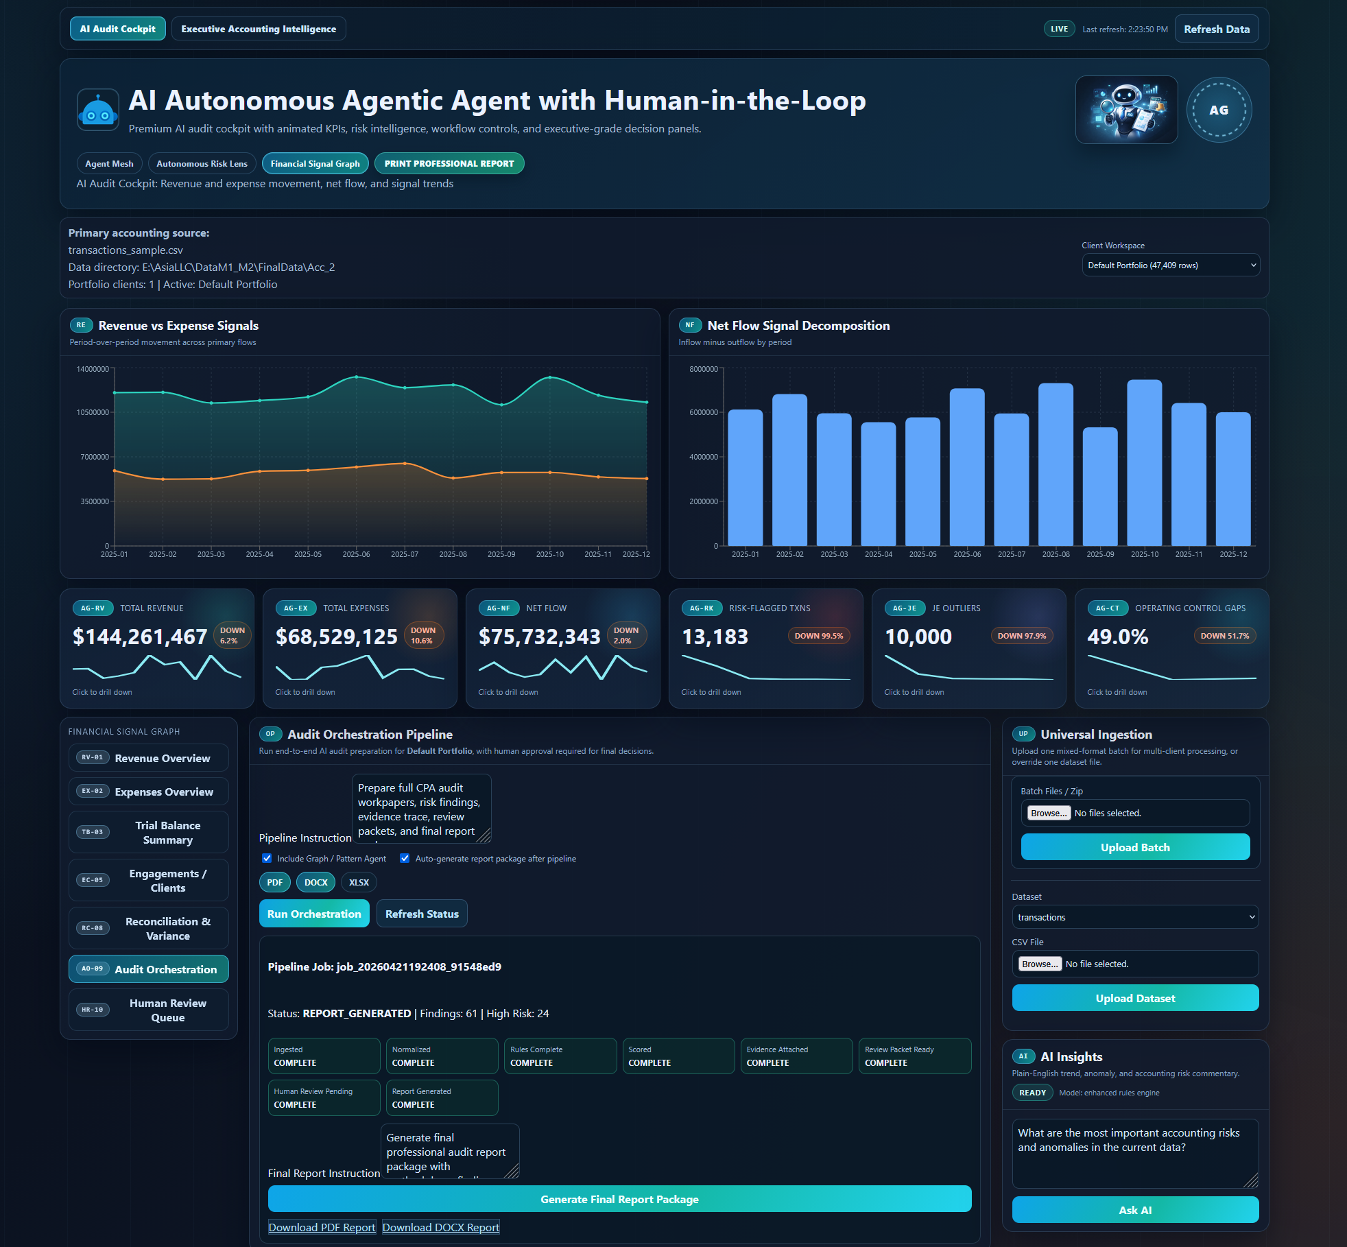This screenshot has width=1347, height=1247.
Task: Open the Download PDF Report link
Action: (322, 1226)
